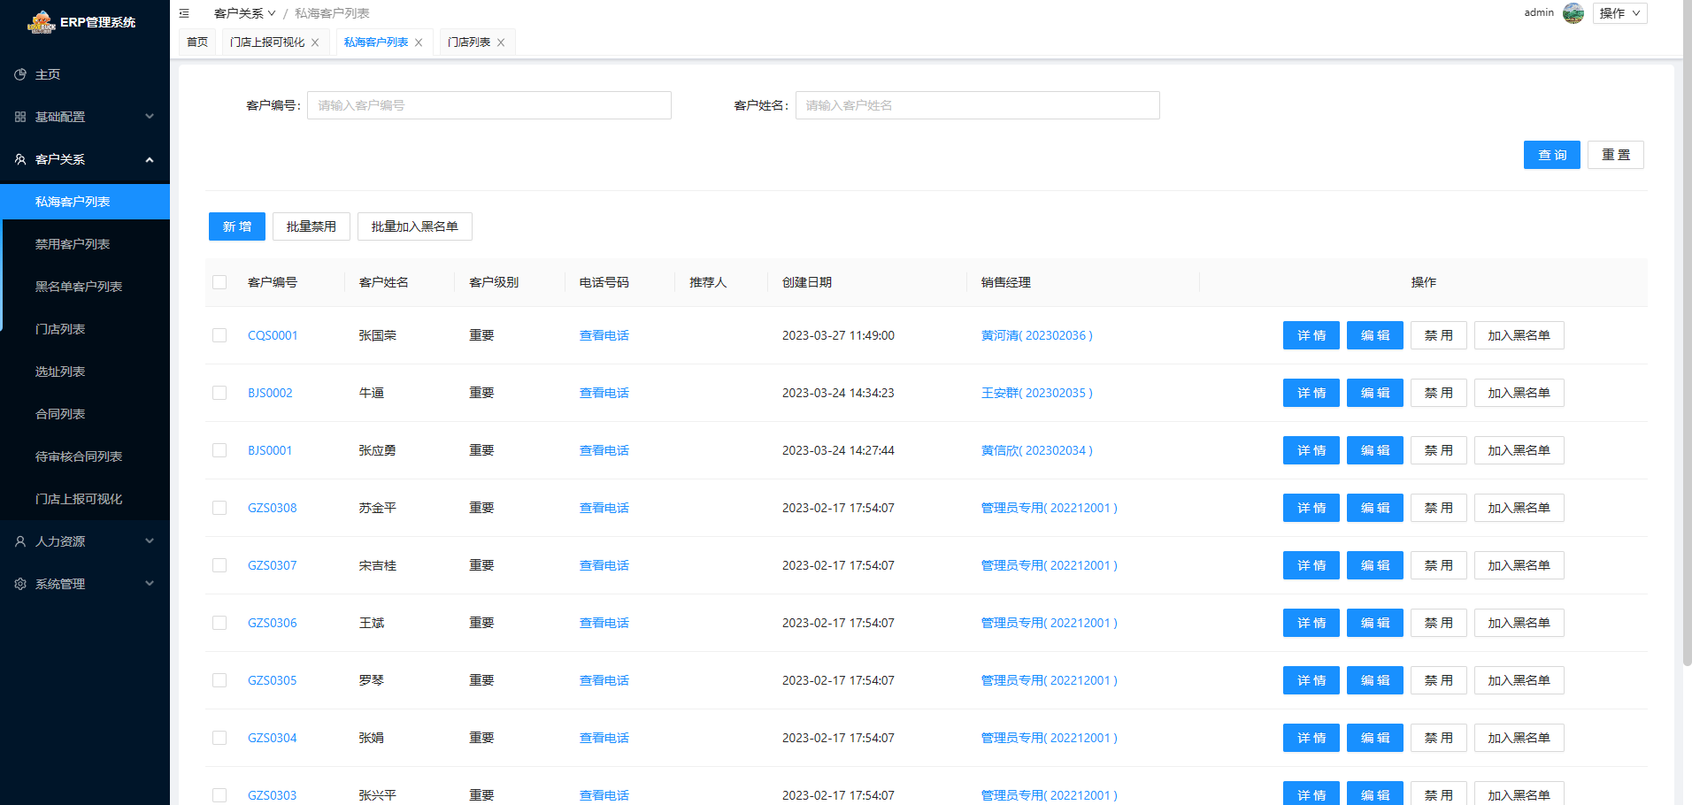Open customer link BJS0002

(270, 393)
